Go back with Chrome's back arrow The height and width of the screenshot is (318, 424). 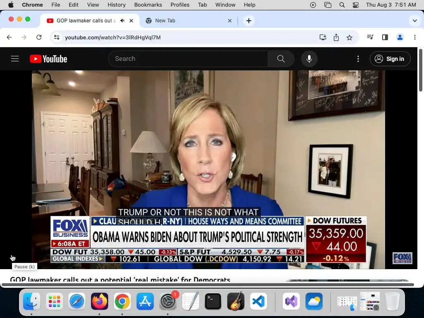(9, 37)
